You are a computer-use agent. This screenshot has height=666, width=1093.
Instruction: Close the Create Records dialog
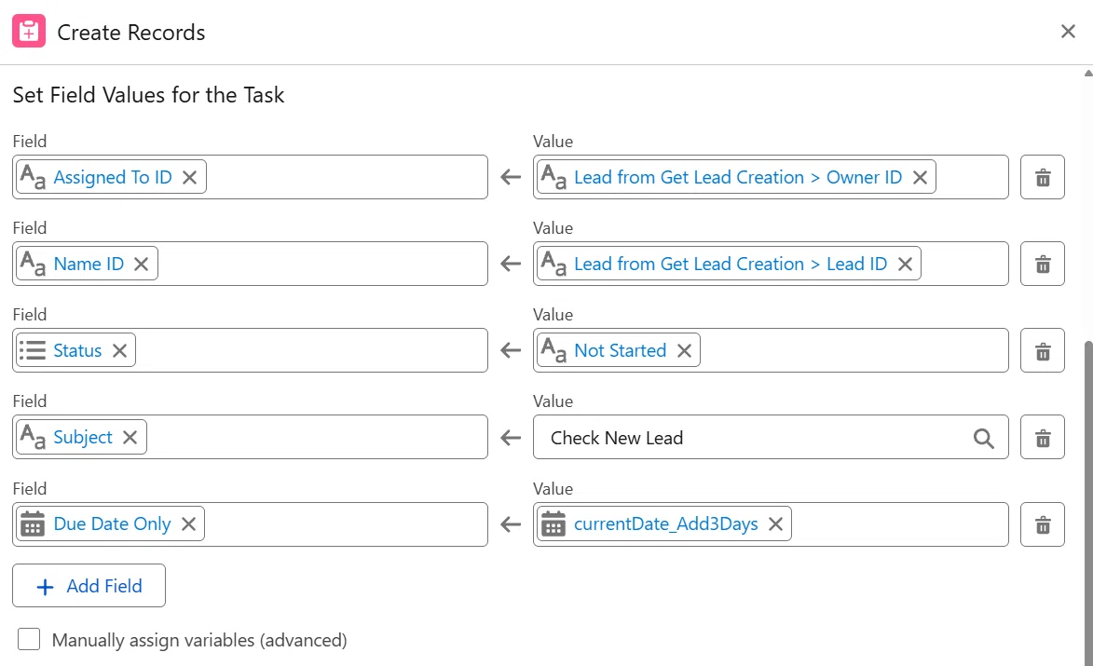tap(1068, 32)
